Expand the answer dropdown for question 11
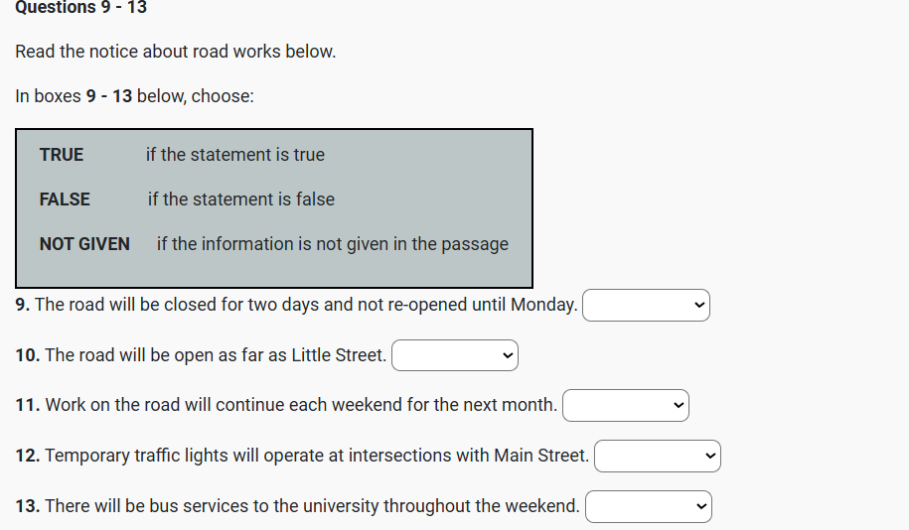The height and width of the screenshot is (530, 909). coord(626,405)
